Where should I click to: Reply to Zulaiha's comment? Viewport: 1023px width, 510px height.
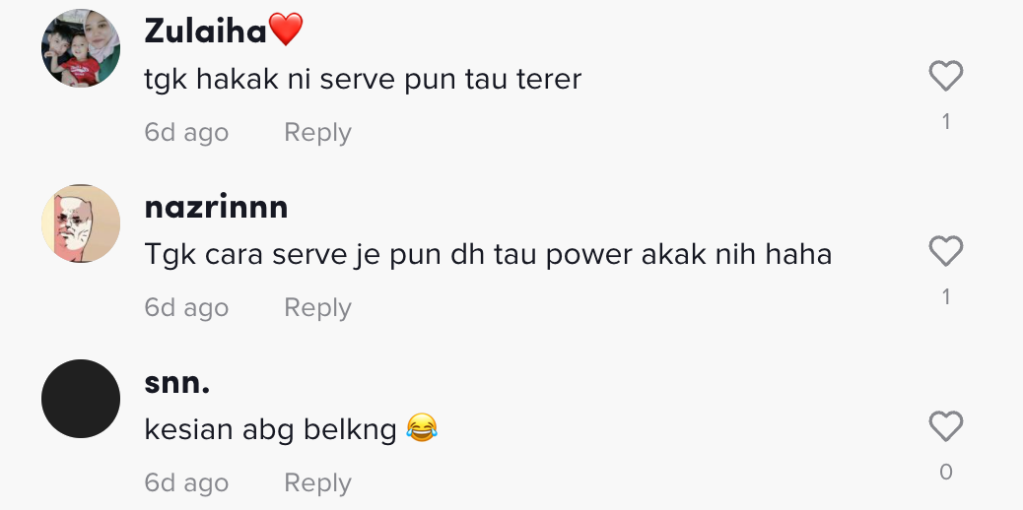pyautogui.click(x=317, y=132)
